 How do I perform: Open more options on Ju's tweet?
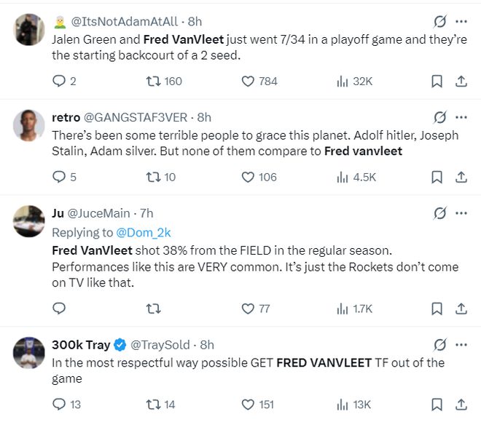(x=461, y=213)
